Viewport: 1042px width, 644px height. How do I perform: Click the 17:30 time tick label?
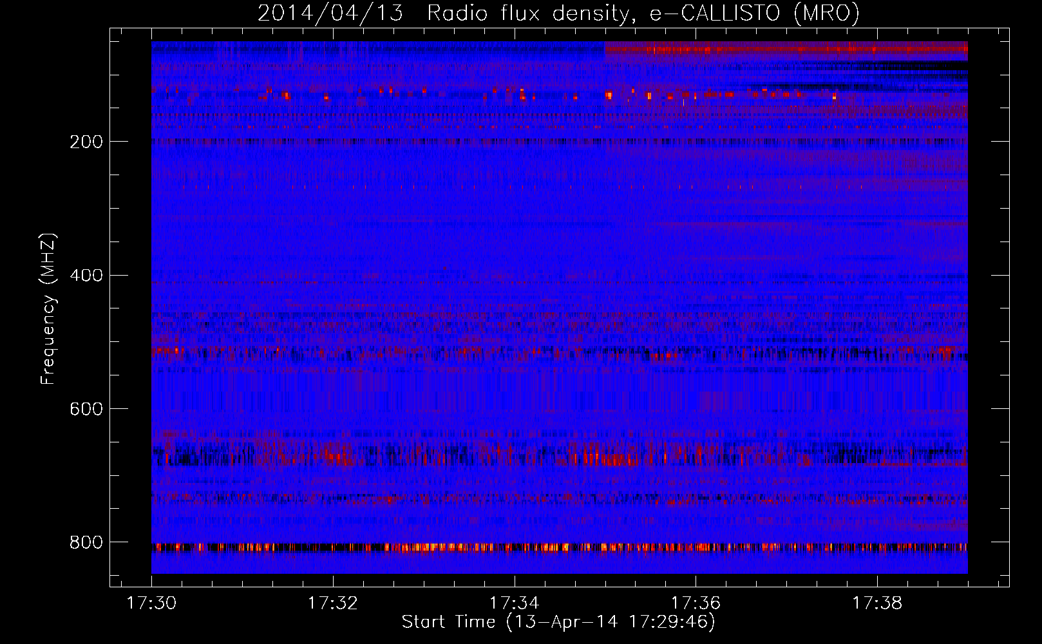(x=151, y=603)
